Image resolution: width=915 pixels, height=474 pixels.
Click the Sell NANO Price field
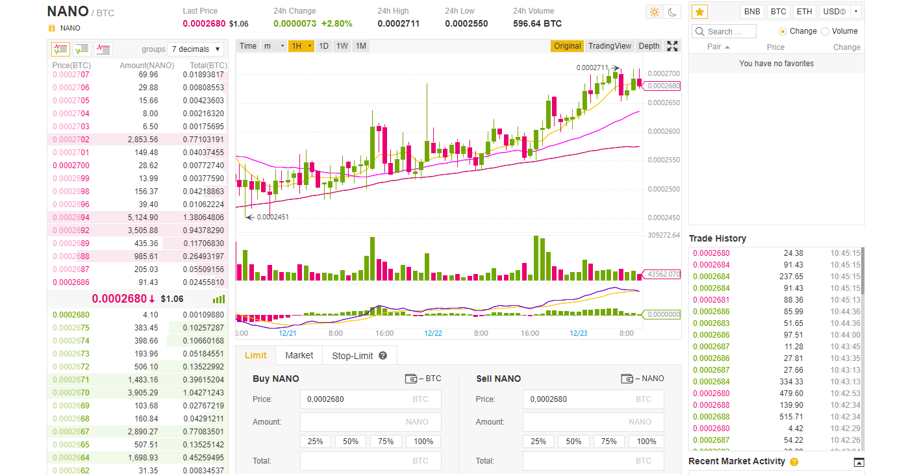click(593, 399)
